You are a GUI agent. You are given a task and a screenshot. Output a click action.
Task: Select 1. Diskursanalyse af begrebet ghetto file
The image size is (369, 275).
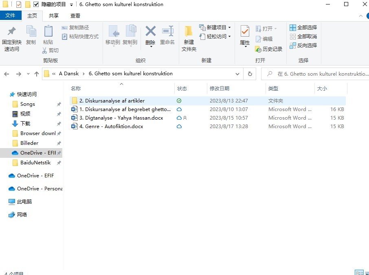click(x=208, y=109)
